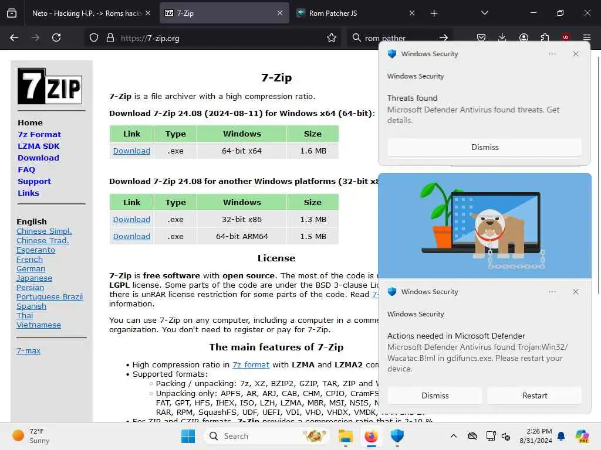Click Restart in the Defender notification
Screen dimensions: 601x450
pos(535,396)
